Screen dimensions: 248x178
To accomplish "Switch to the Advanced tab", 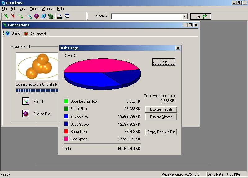I will [35, 34].
